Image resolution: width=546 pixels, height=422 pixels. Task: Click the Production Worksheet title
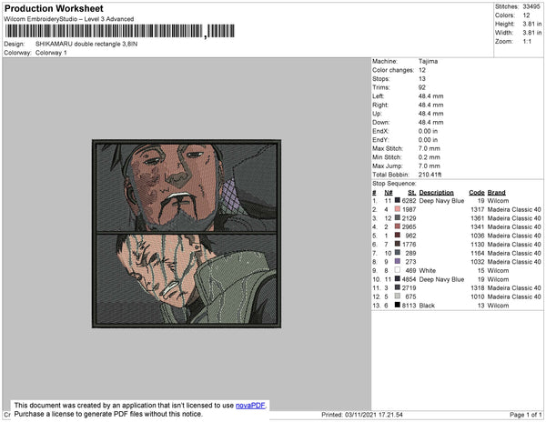54,9
